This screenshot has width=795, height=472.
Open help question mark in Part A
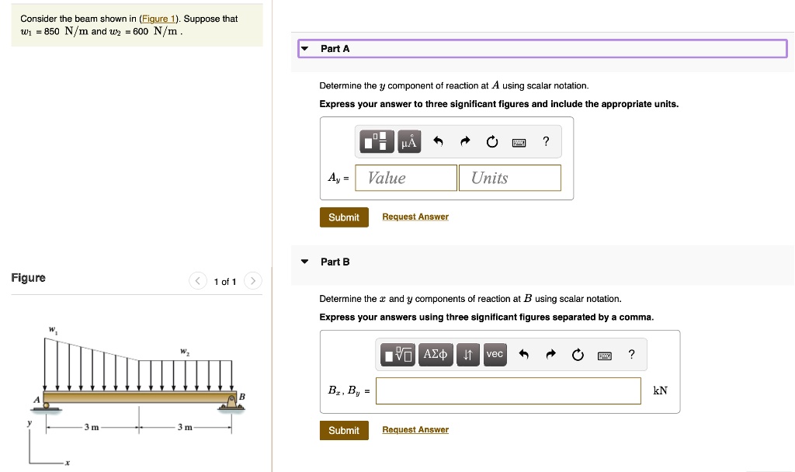[x=546, y=141]
